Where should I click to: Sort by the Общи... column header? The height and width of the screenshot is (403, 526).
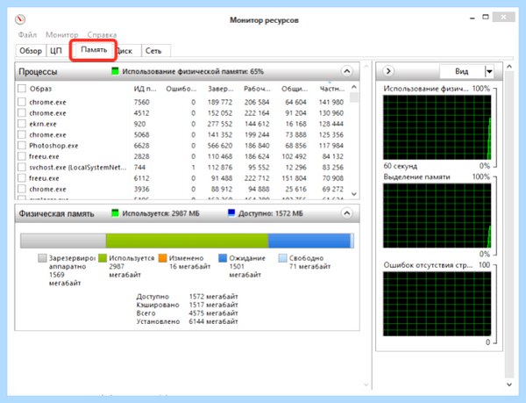pos(295,89)
